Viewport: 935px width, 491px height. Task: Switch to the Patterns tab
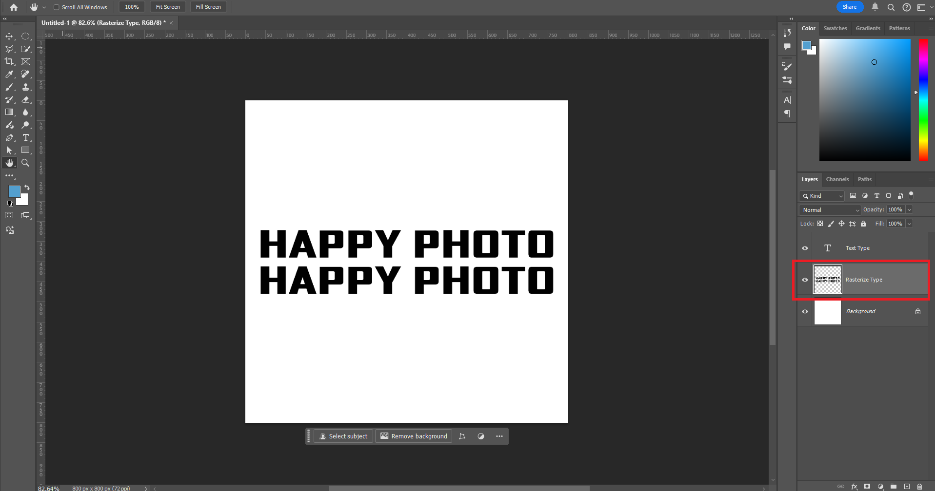[899, 28]
